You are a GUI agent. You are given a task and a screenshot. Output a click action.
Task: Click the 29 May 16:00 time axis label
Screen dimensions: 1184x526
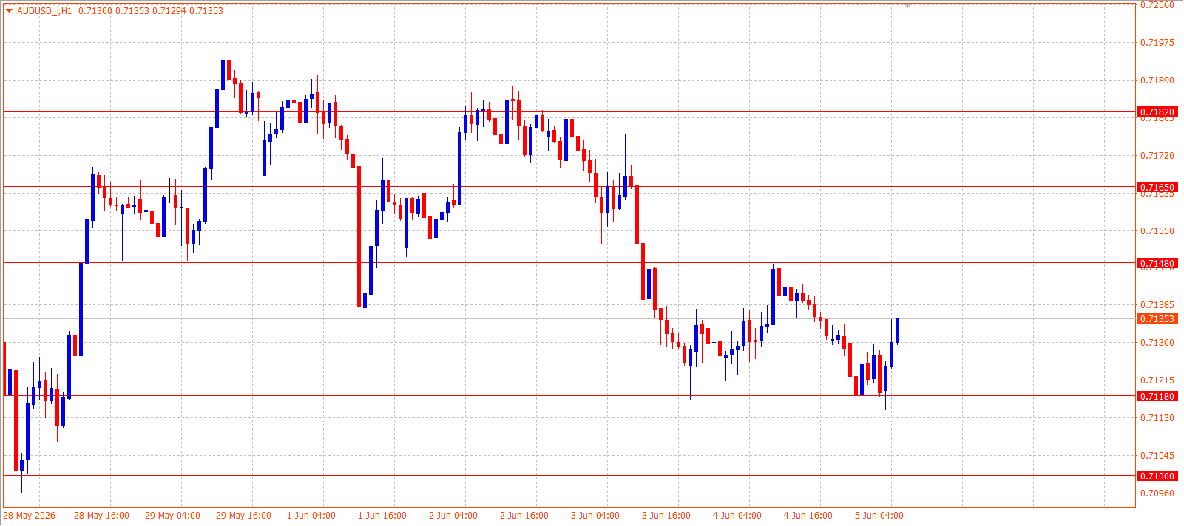[x=243, y=516]
